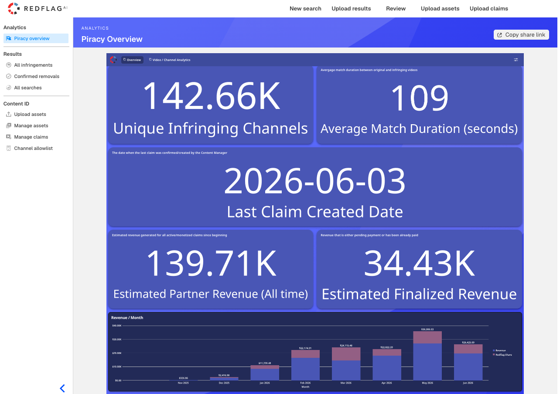Click the Jun 2026 revenue bar

pyautogui.click(x=468, y=362)
